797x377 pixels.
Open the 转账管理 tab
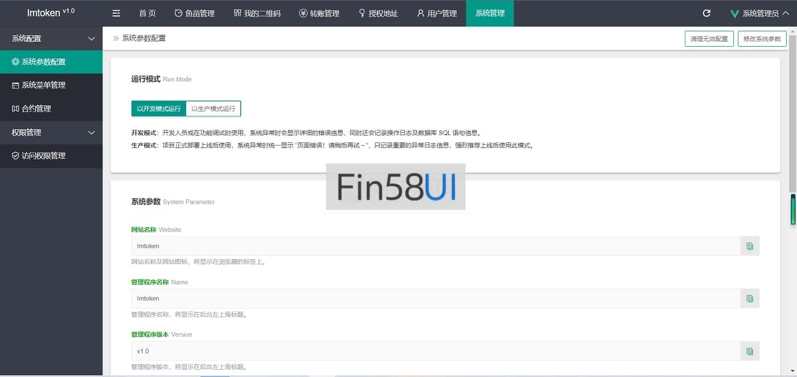click(x=319, y=13)
